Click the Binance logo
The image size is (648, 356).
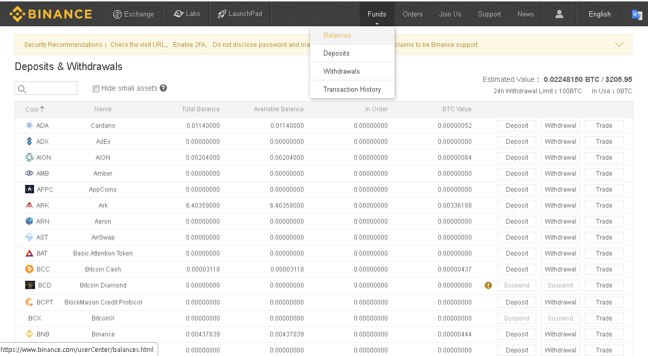[50, 14]
